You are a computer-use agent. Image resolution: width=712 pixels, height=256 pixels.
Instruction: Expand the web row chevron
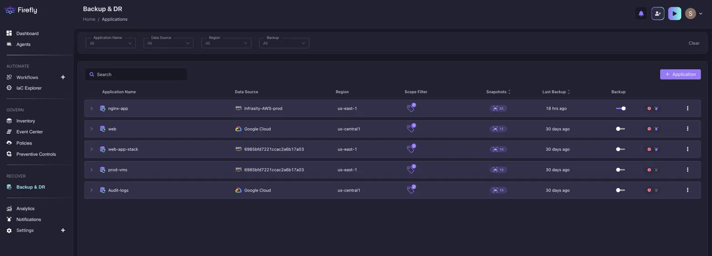pos(91,129)
